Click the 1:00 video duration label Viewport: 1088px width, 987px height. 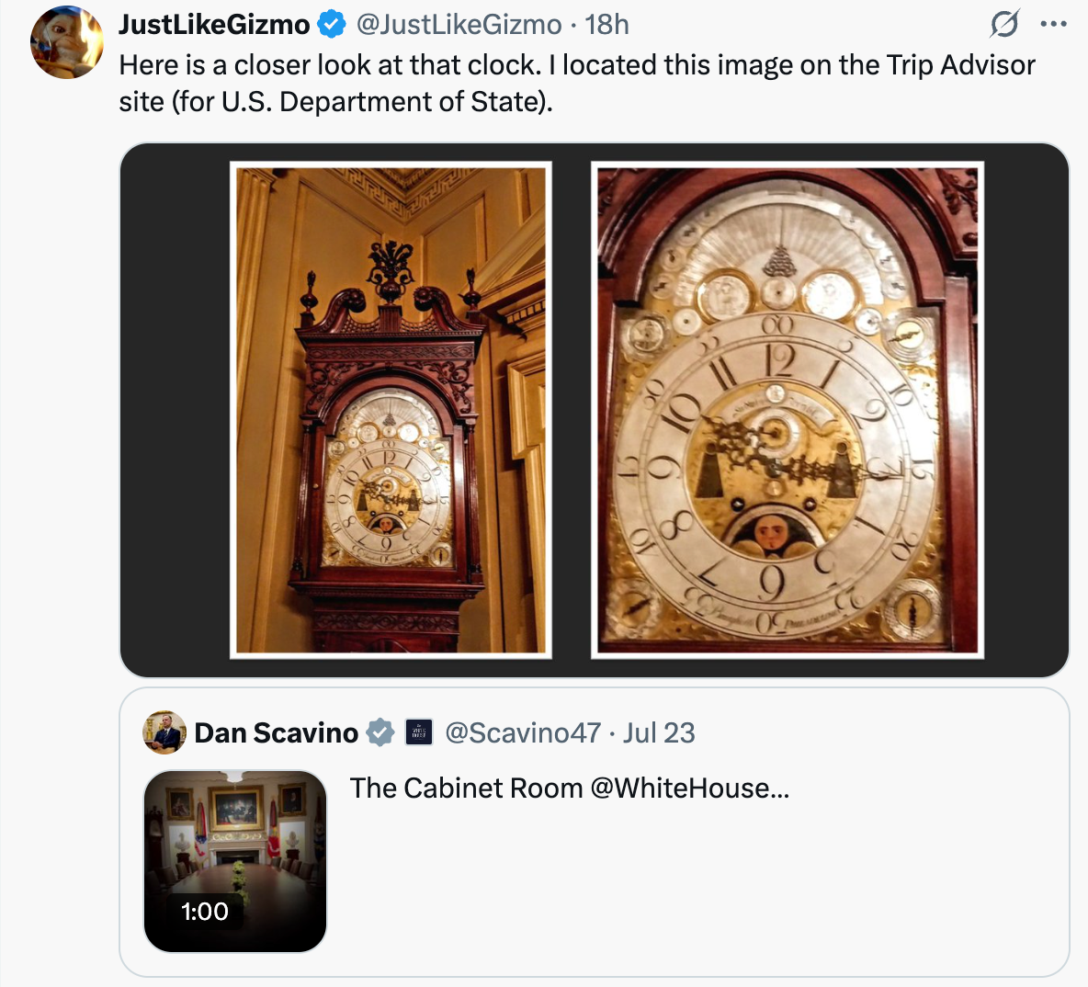pos(205,911)
